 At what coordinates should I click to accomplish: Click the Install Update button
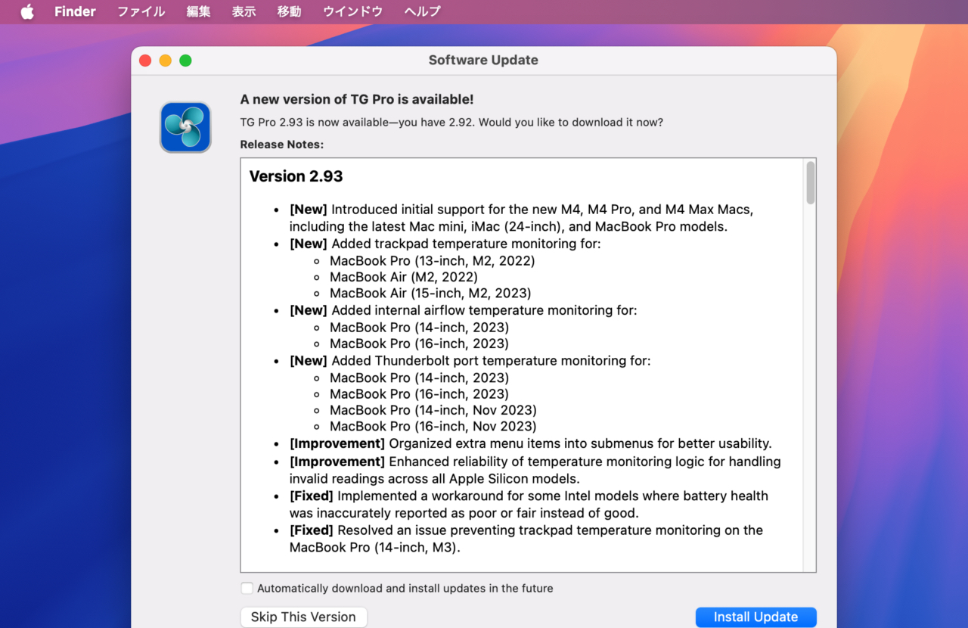(755, 617)
